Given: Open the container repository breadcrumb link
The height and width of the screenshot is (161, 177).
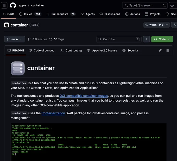Looking at the screenshot, I should coord(37,5).
